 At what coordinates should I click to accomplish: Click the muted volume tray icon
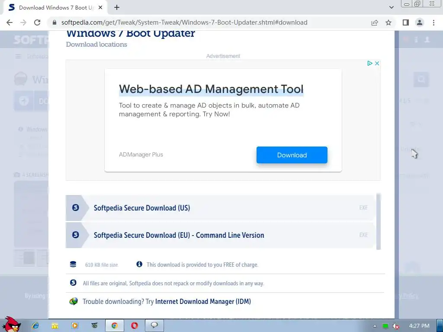click(x=396, y=326)
